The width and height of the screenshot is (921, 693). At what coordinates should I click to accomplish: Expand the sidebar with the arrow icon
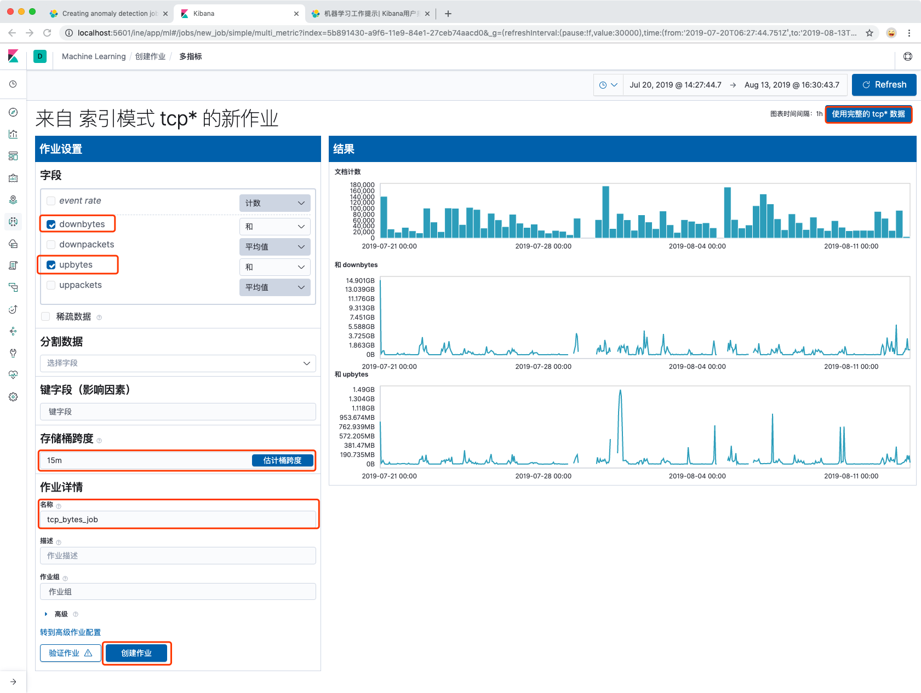tap(13, 682)
